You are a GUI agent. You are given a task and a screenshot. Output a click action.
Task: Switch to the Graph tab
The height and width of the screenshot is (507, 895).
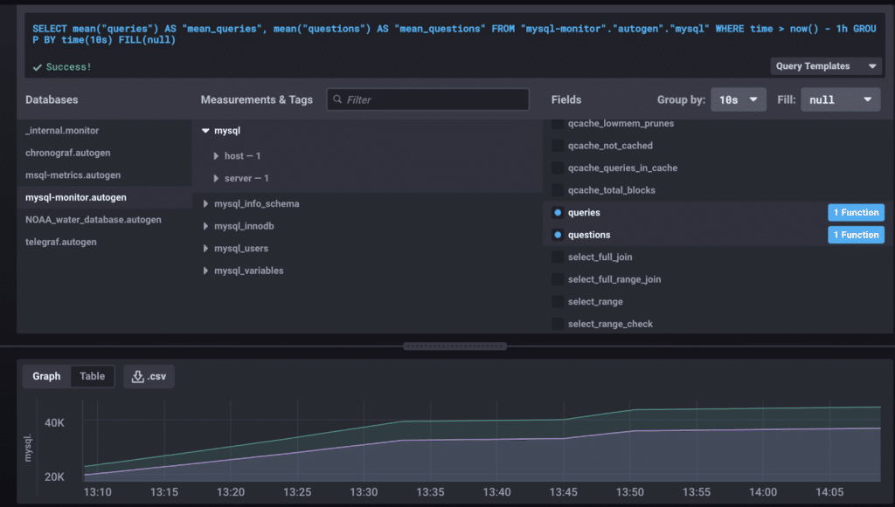pyautogui.click(x=47, y=376)
